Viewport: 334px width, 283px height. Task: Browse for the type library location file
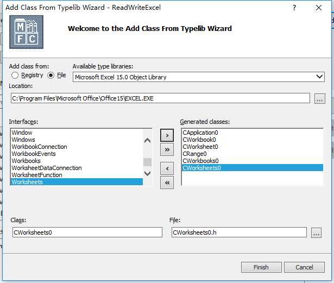[320, 99]
